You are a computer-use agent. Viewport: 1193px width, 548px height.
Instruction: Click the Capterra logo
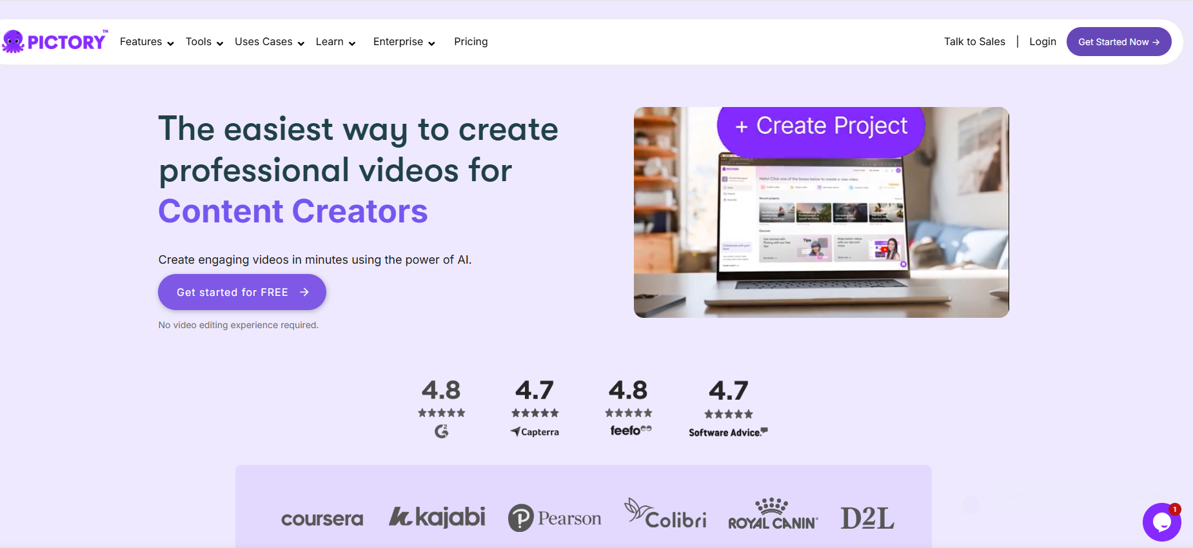pos(535,432)
